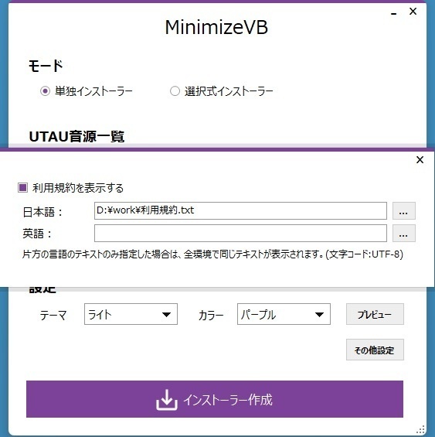Click the empty 英語 file path field
The height and width of the screenshot is (437, 435).
coord(240,234)
